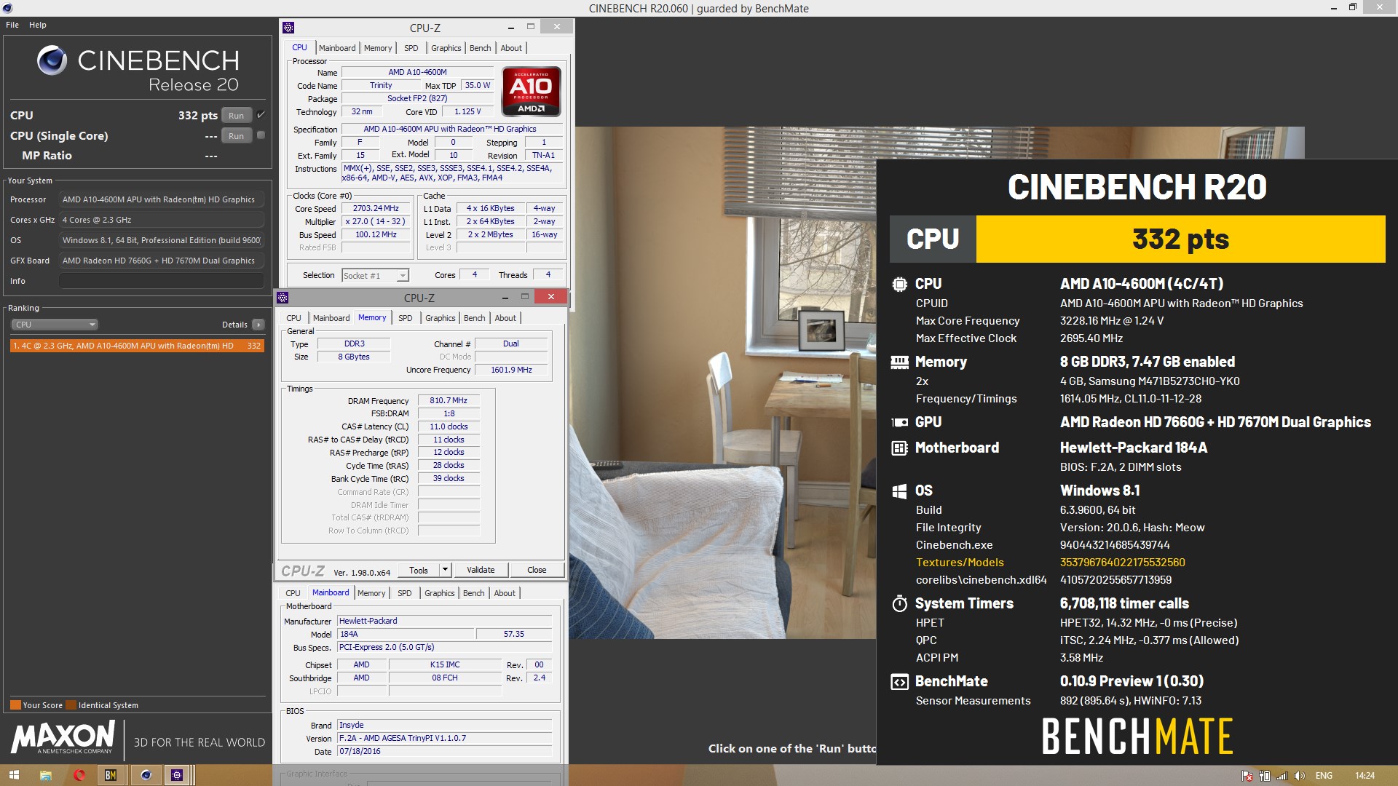Open the Ranking CPU dropdown
This screenshot has height=786, width=1398.
pyautogui.click(x=55, y=325)
